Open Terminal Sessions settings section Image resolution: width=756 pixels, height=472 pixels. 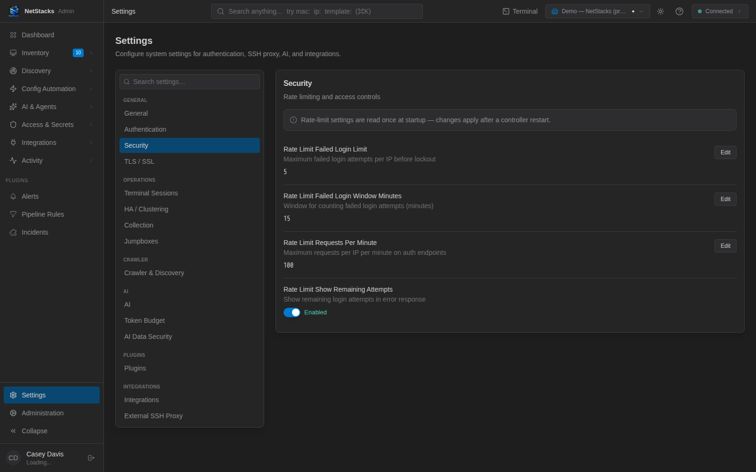(x=189, y=193)
